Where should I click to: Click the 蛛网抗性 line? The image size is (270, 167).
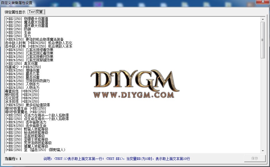[22, 95]
